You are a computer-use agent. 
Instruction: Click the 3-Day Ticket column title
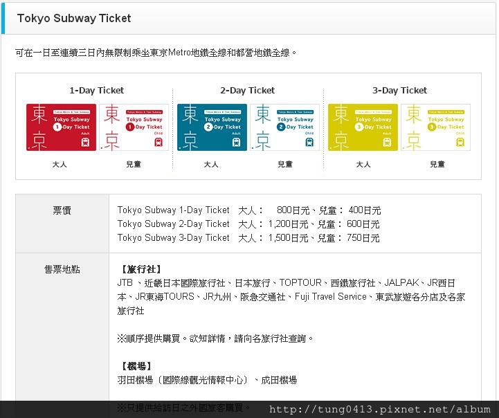[x=399, y=91]
